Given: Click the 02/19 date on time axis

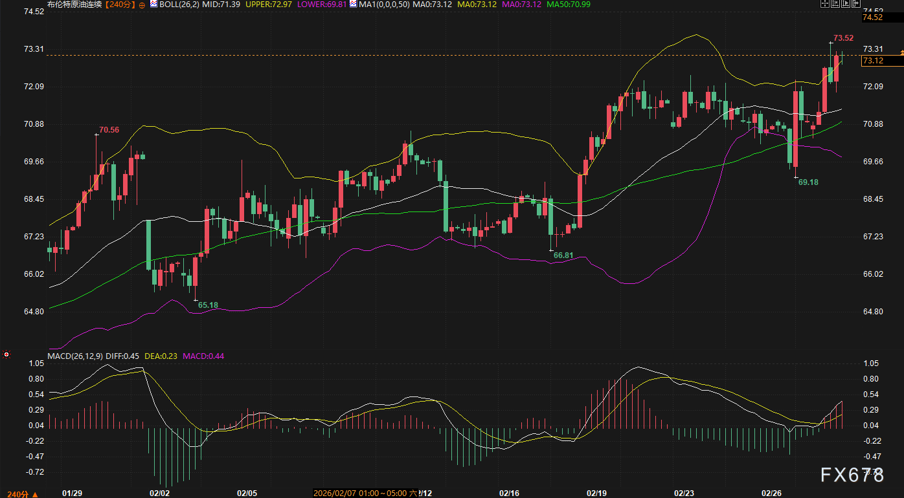Looking at the screenshot, I should click(x=596, y=493).
